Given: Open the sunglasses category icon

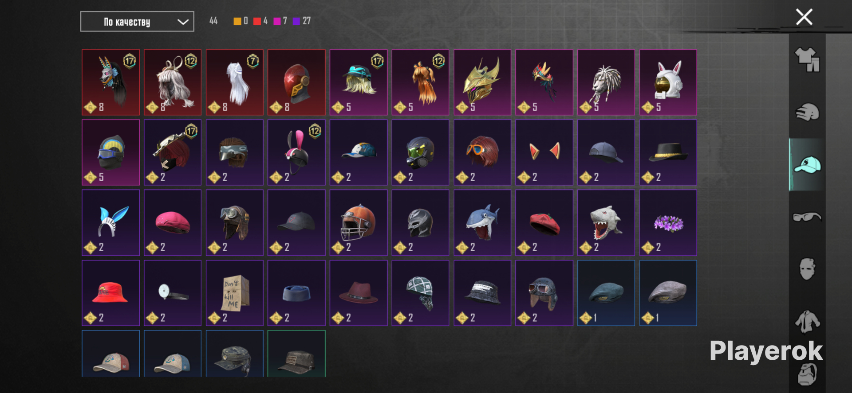Looking at the screenshot, I should click(807, 217).
